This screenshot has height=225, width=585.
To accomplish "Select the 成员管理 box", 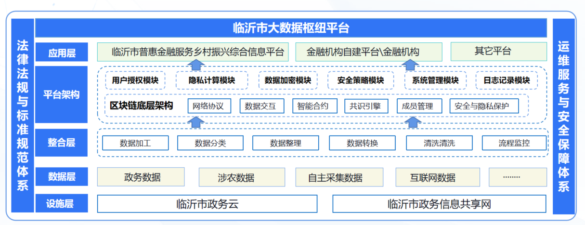I will (419, 106).
